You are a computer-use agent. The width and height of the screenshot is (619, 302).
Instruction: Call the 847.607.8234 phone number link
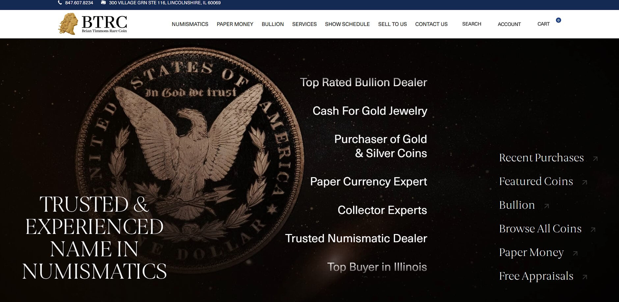79,3
